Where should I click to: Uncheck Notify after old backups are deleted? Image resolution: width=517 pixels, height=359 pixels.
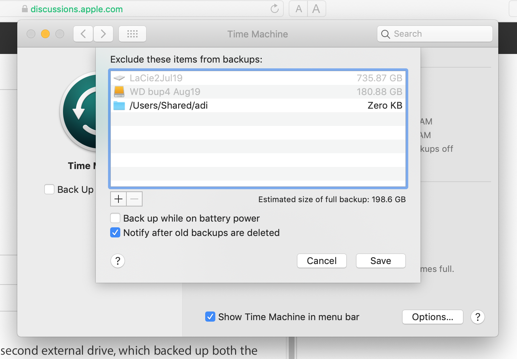point(115,233)
